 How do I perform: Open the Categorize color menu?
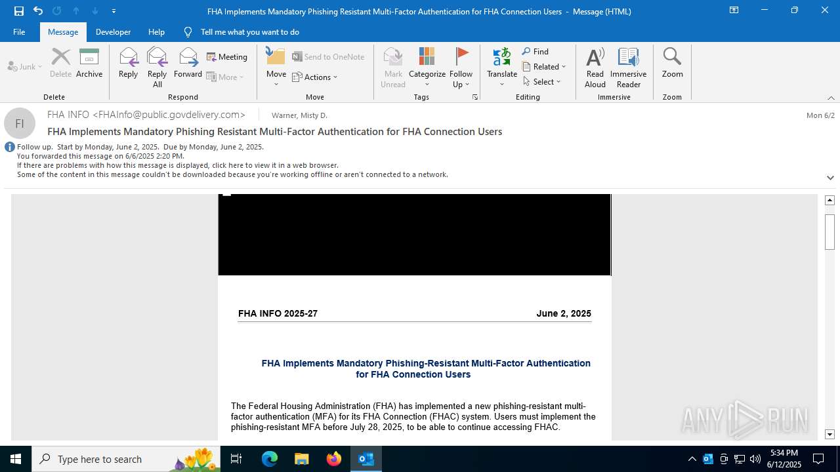pyautogui.click(x=427, y=68)
